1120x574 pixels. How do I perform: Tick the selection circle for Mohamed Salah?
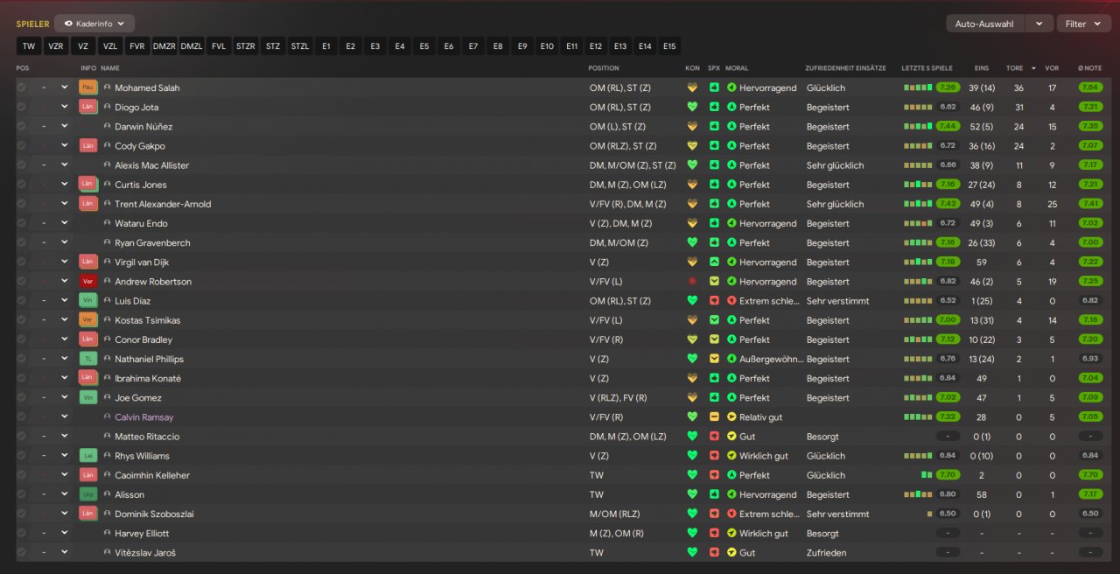coord(22,87)
